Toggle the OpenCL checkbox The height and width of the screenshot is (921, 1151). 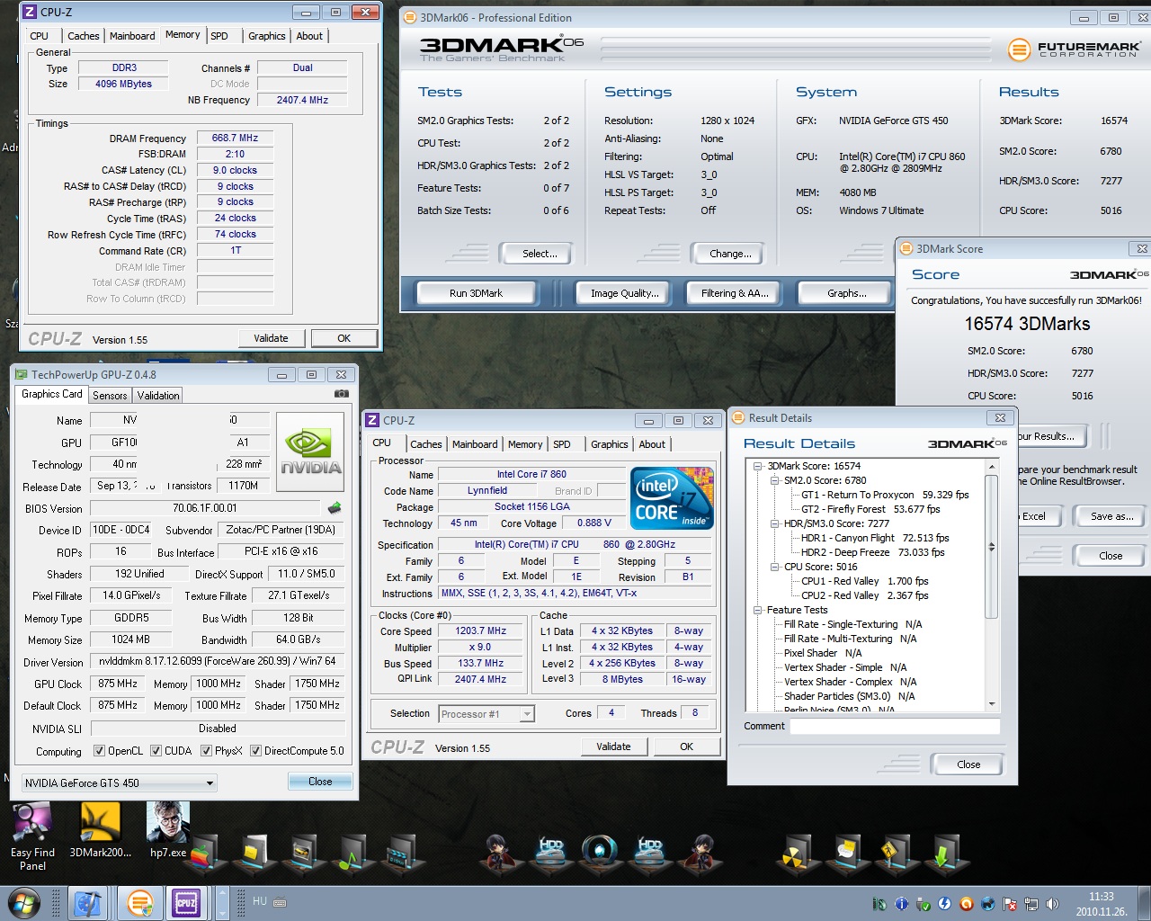tap(98, 751)
